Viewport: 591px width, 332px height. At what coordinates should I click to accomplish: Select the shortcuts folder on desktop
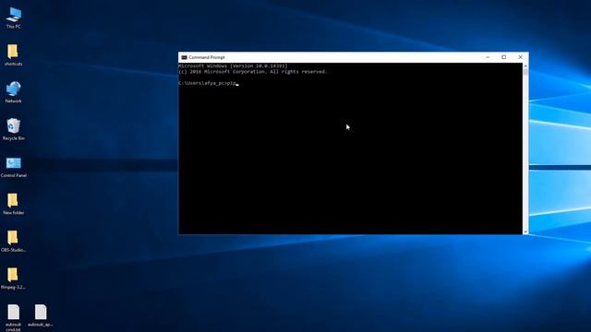14,55
